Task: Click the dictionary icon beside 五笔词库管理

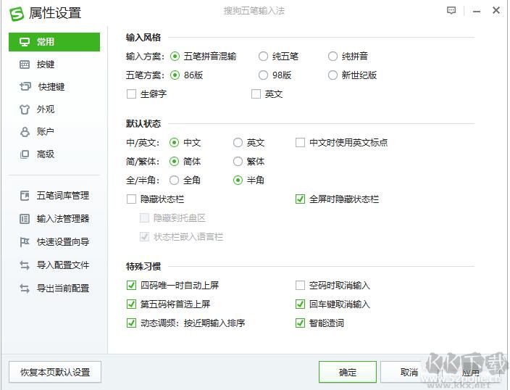Action: pos(25,196)
